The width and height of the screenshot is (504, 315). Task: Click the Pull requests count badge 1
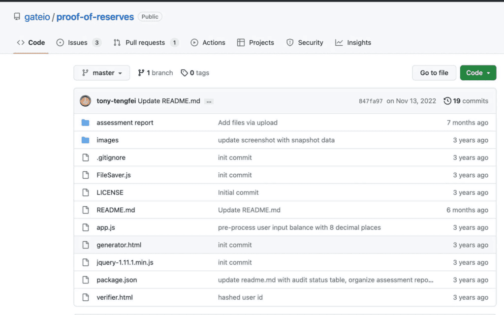[175, 42]
